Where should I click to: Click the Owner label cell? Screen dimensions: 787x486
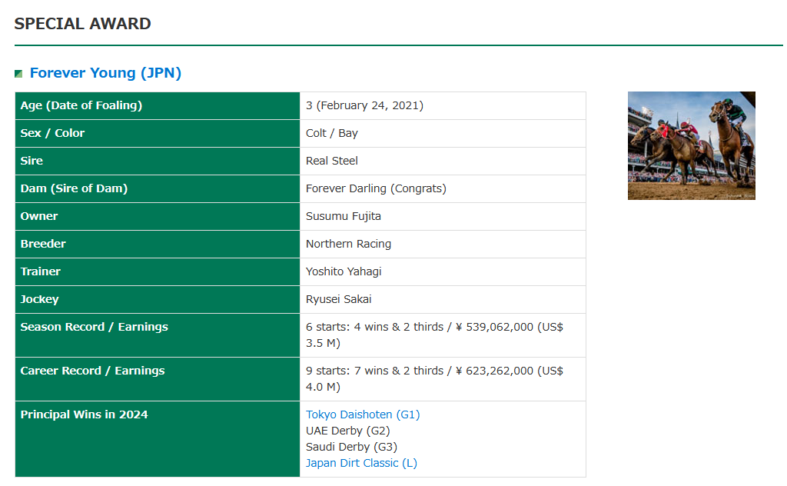click(x=158, y=216)
